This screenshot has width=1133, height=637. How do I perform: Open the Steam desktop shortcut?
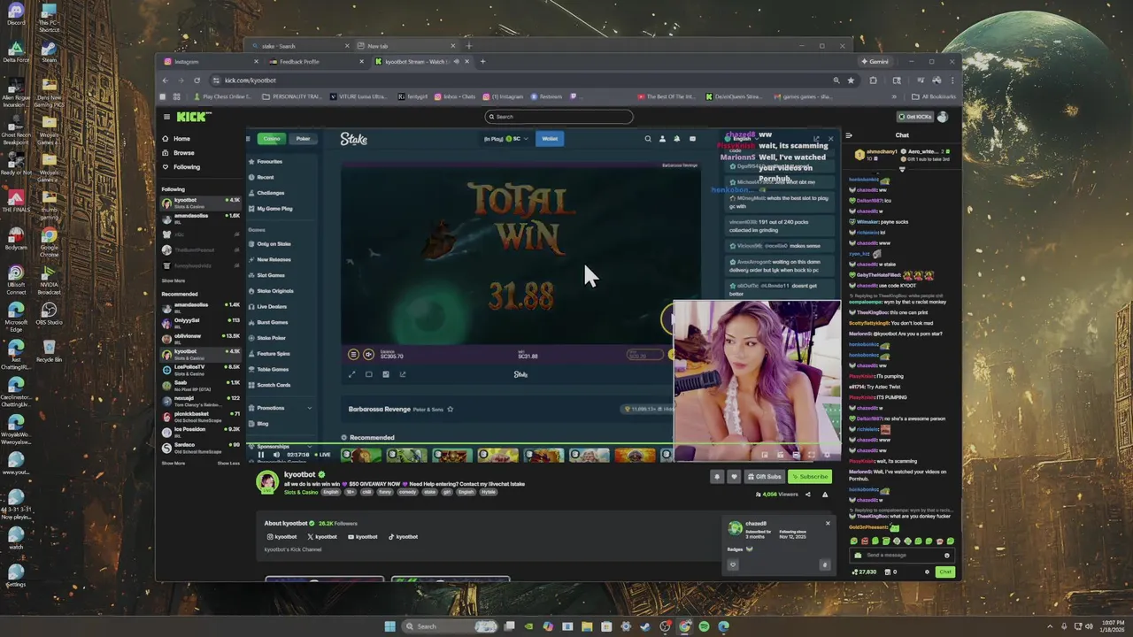49,50
